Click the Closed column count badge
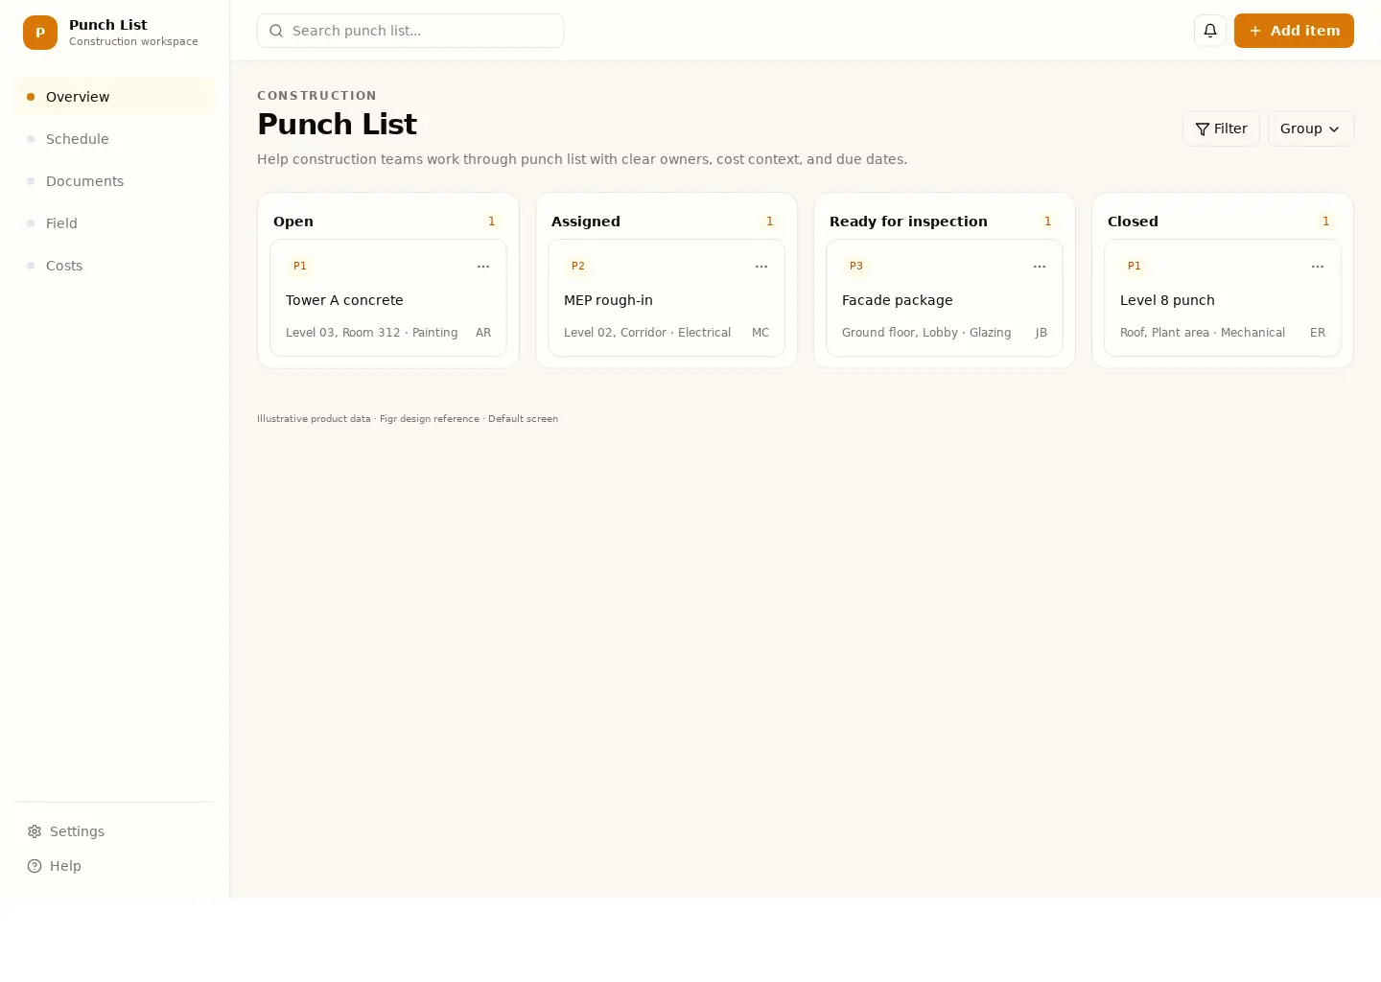The width and height of the screenshot is (1381, 982). (x=1326, y=222)
